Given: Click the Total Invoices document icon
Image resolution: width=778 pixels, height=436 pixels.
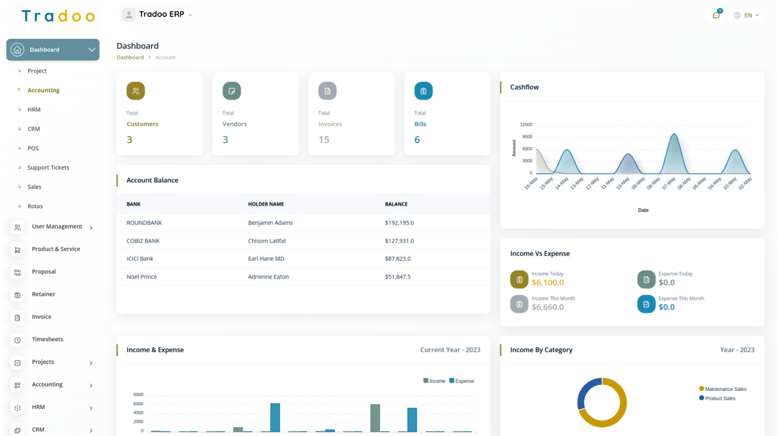Looking at the screenshot, I should point(327,91).
